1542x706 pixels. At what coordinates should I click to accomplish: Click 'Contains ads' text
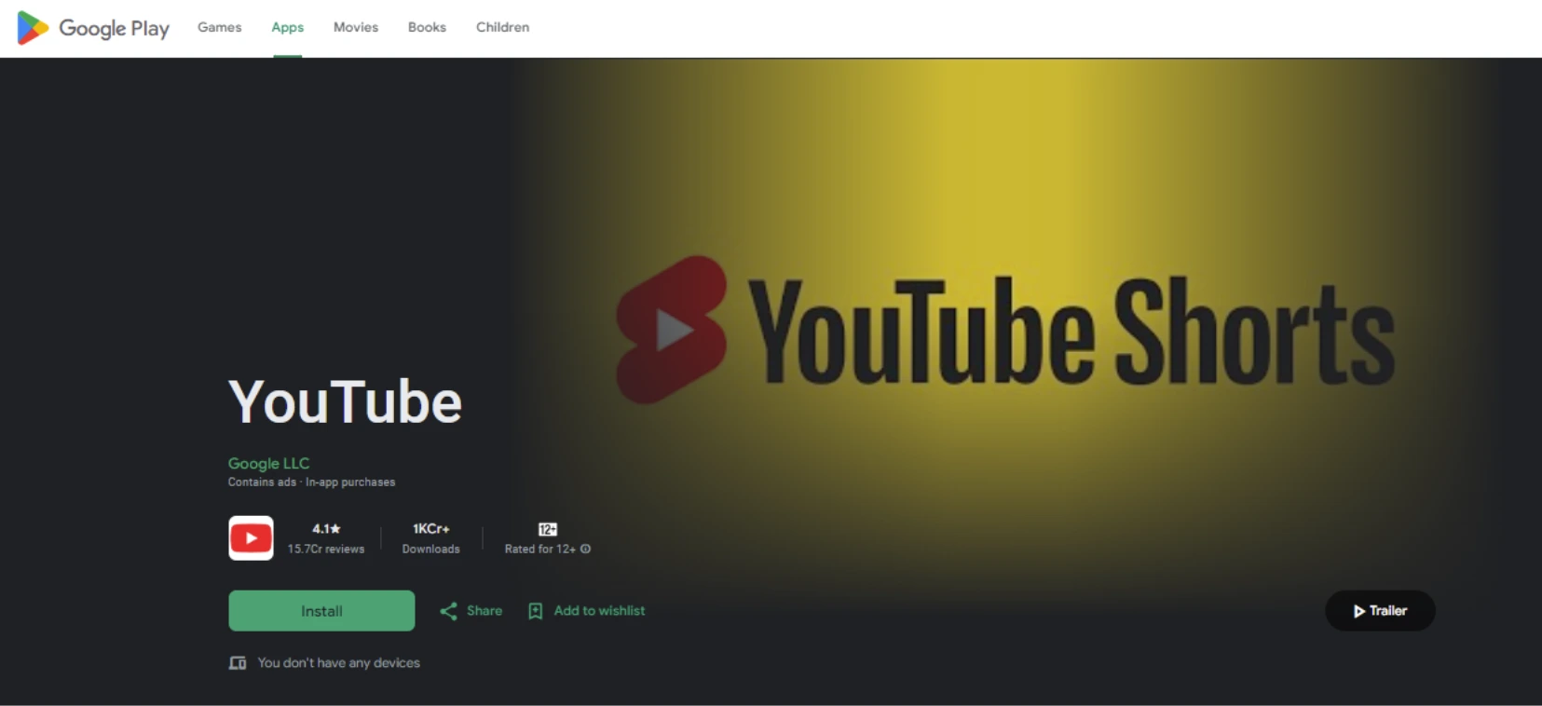click(262, 482)
